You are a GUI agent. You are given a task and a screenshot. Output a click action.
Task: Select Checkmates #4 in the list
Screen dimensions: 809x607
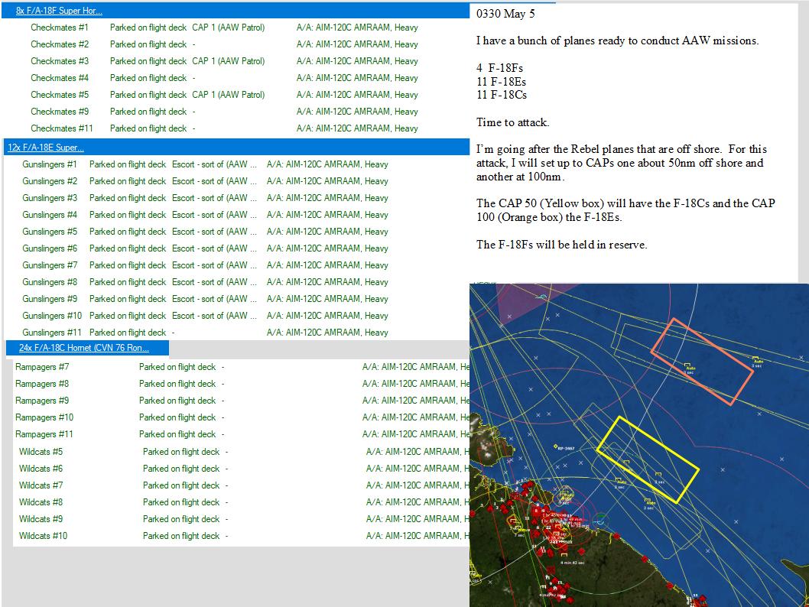(x=60, y=78)
